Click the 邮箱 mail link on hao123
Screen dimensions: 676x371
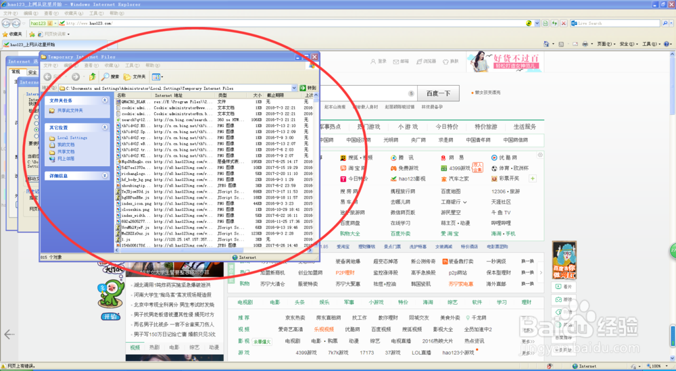(x=401, y=61)
